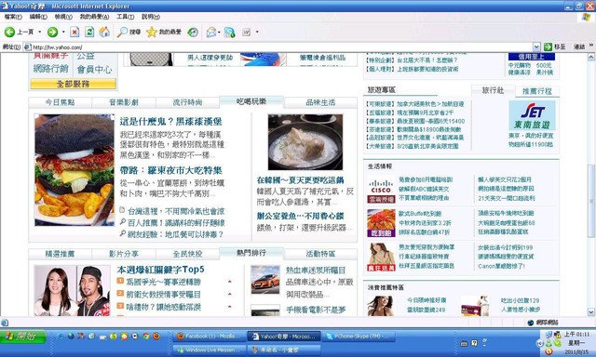Expand the Back button history dropdown arrow
The image size is (596, 357).
40,33
